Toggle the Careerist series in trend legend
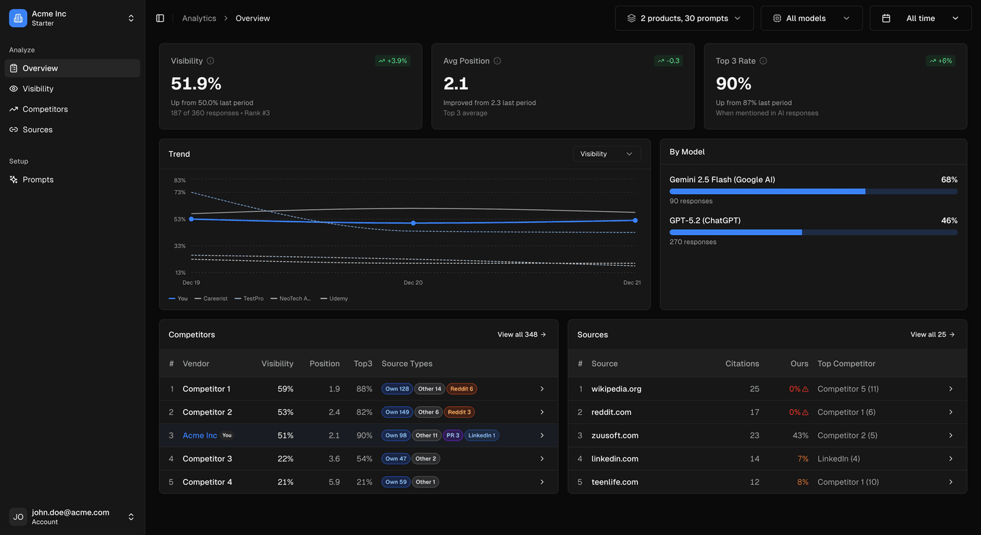 [x=211, y=298]
